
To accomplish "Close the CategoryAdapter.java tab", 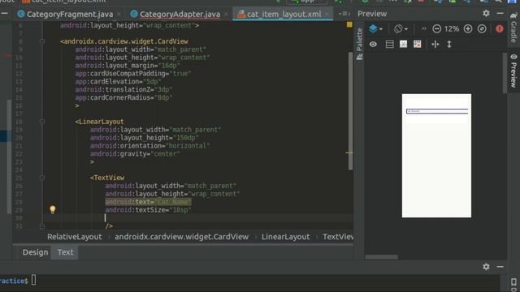I will (226, 15).
